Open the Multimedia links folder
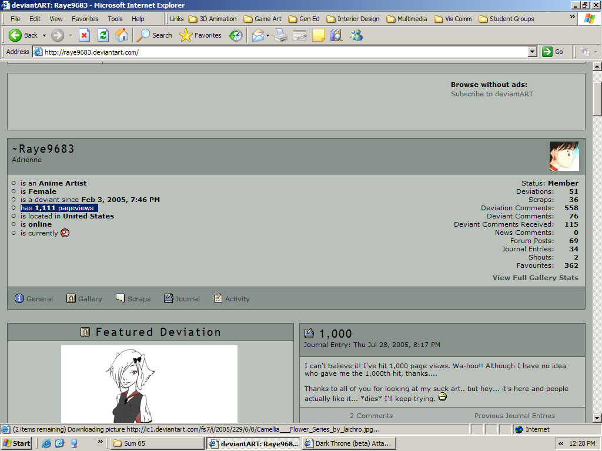 [407, 19]
